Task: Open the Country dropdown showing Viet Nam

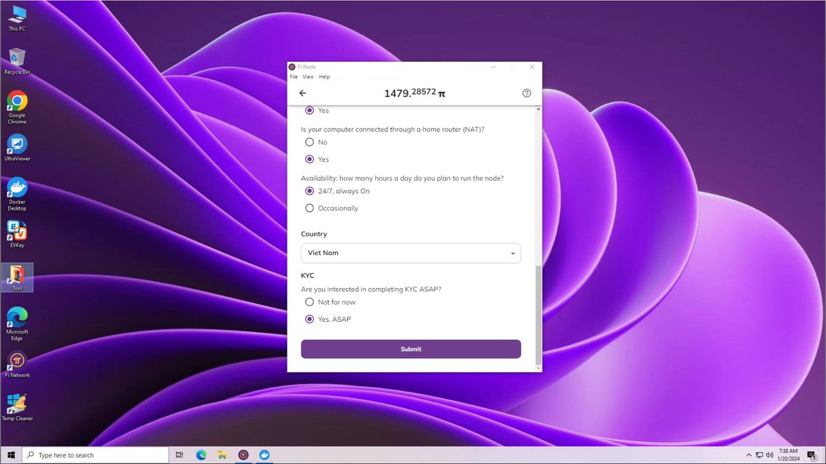Action: point(411,253)
